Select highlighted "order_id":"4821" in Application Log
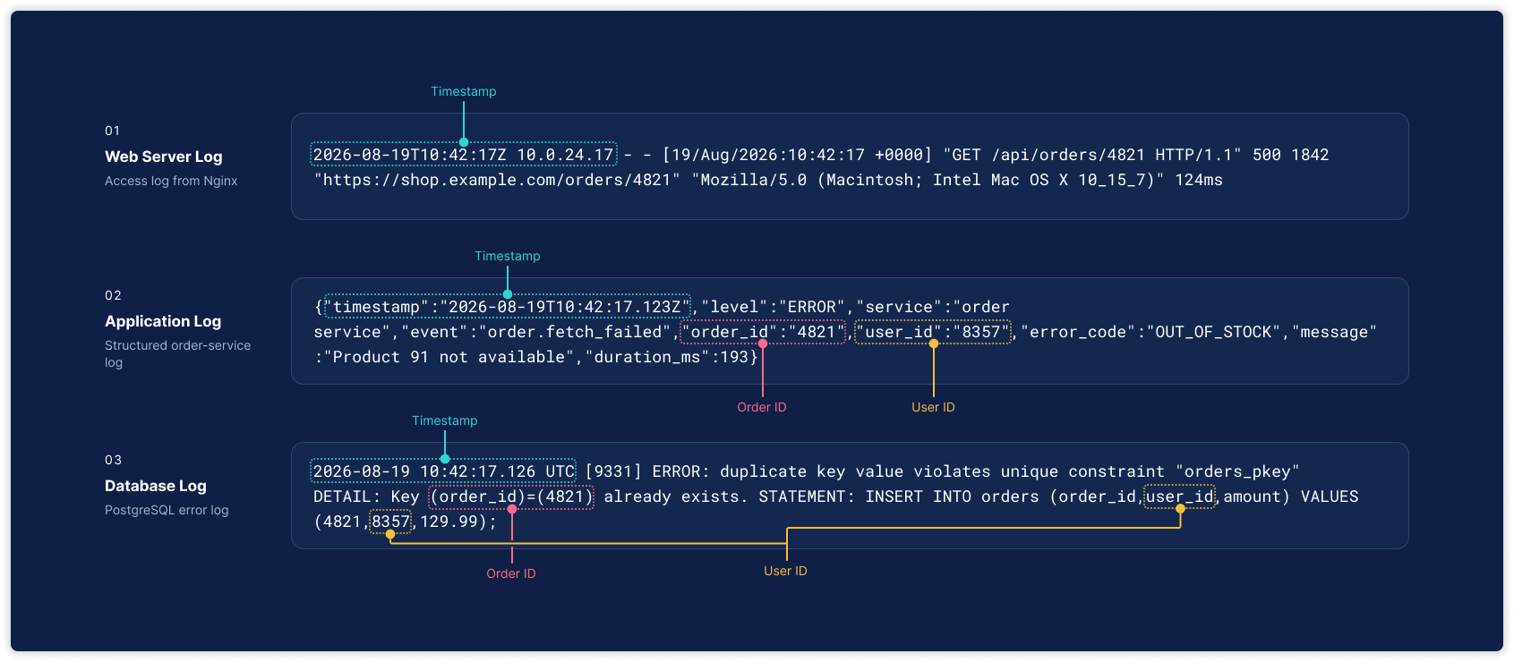The image size is (1514, 662). pyautogui.click(x=763, y=332)
